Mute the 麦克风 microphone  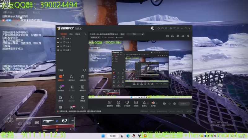pos(144,104)
